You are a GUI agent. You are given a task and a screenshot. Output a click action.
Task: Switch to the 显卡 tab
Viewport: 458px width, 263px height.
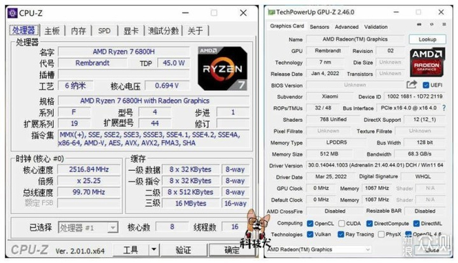click(131, 30)
